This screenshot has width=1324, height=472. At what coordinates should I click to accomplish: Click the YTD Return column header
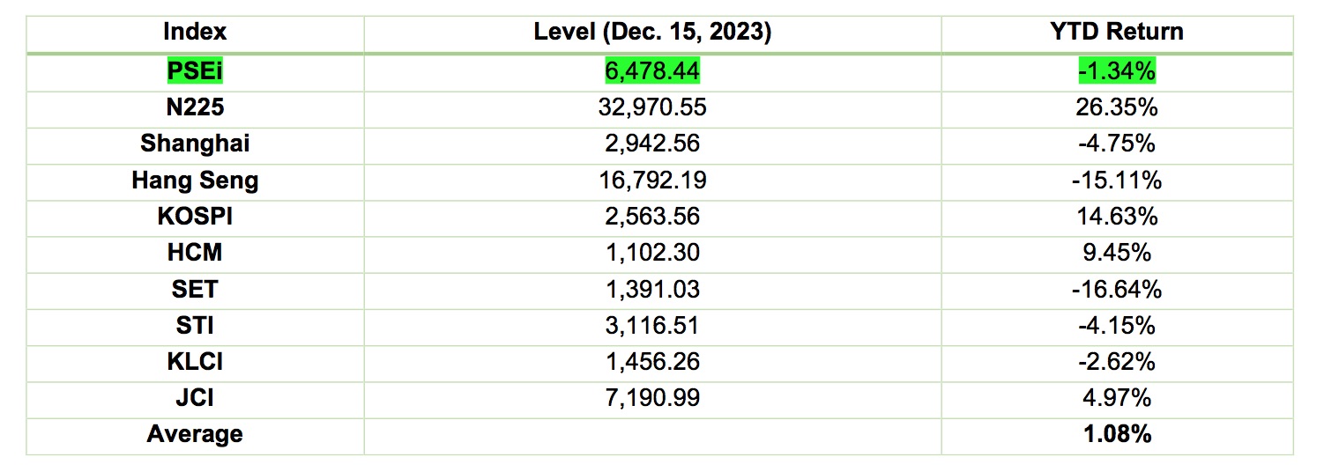point(1116,33)
